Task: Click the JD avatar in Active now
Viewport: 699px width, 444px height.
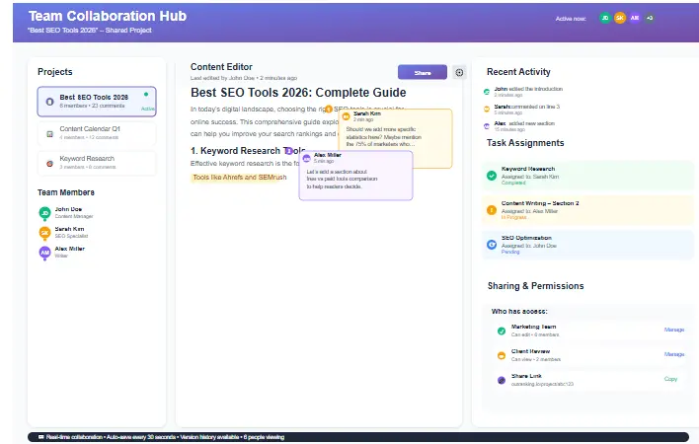Action: 605,18
